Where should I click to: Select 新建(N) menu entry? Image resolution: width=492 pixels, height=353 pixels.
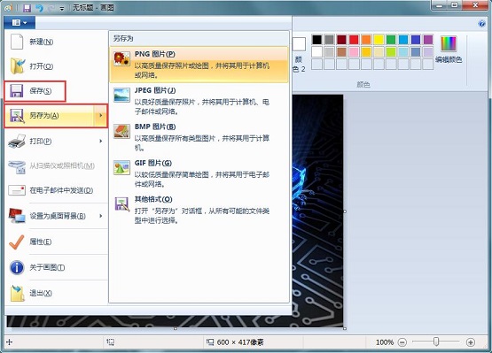(x=57, y=42)
